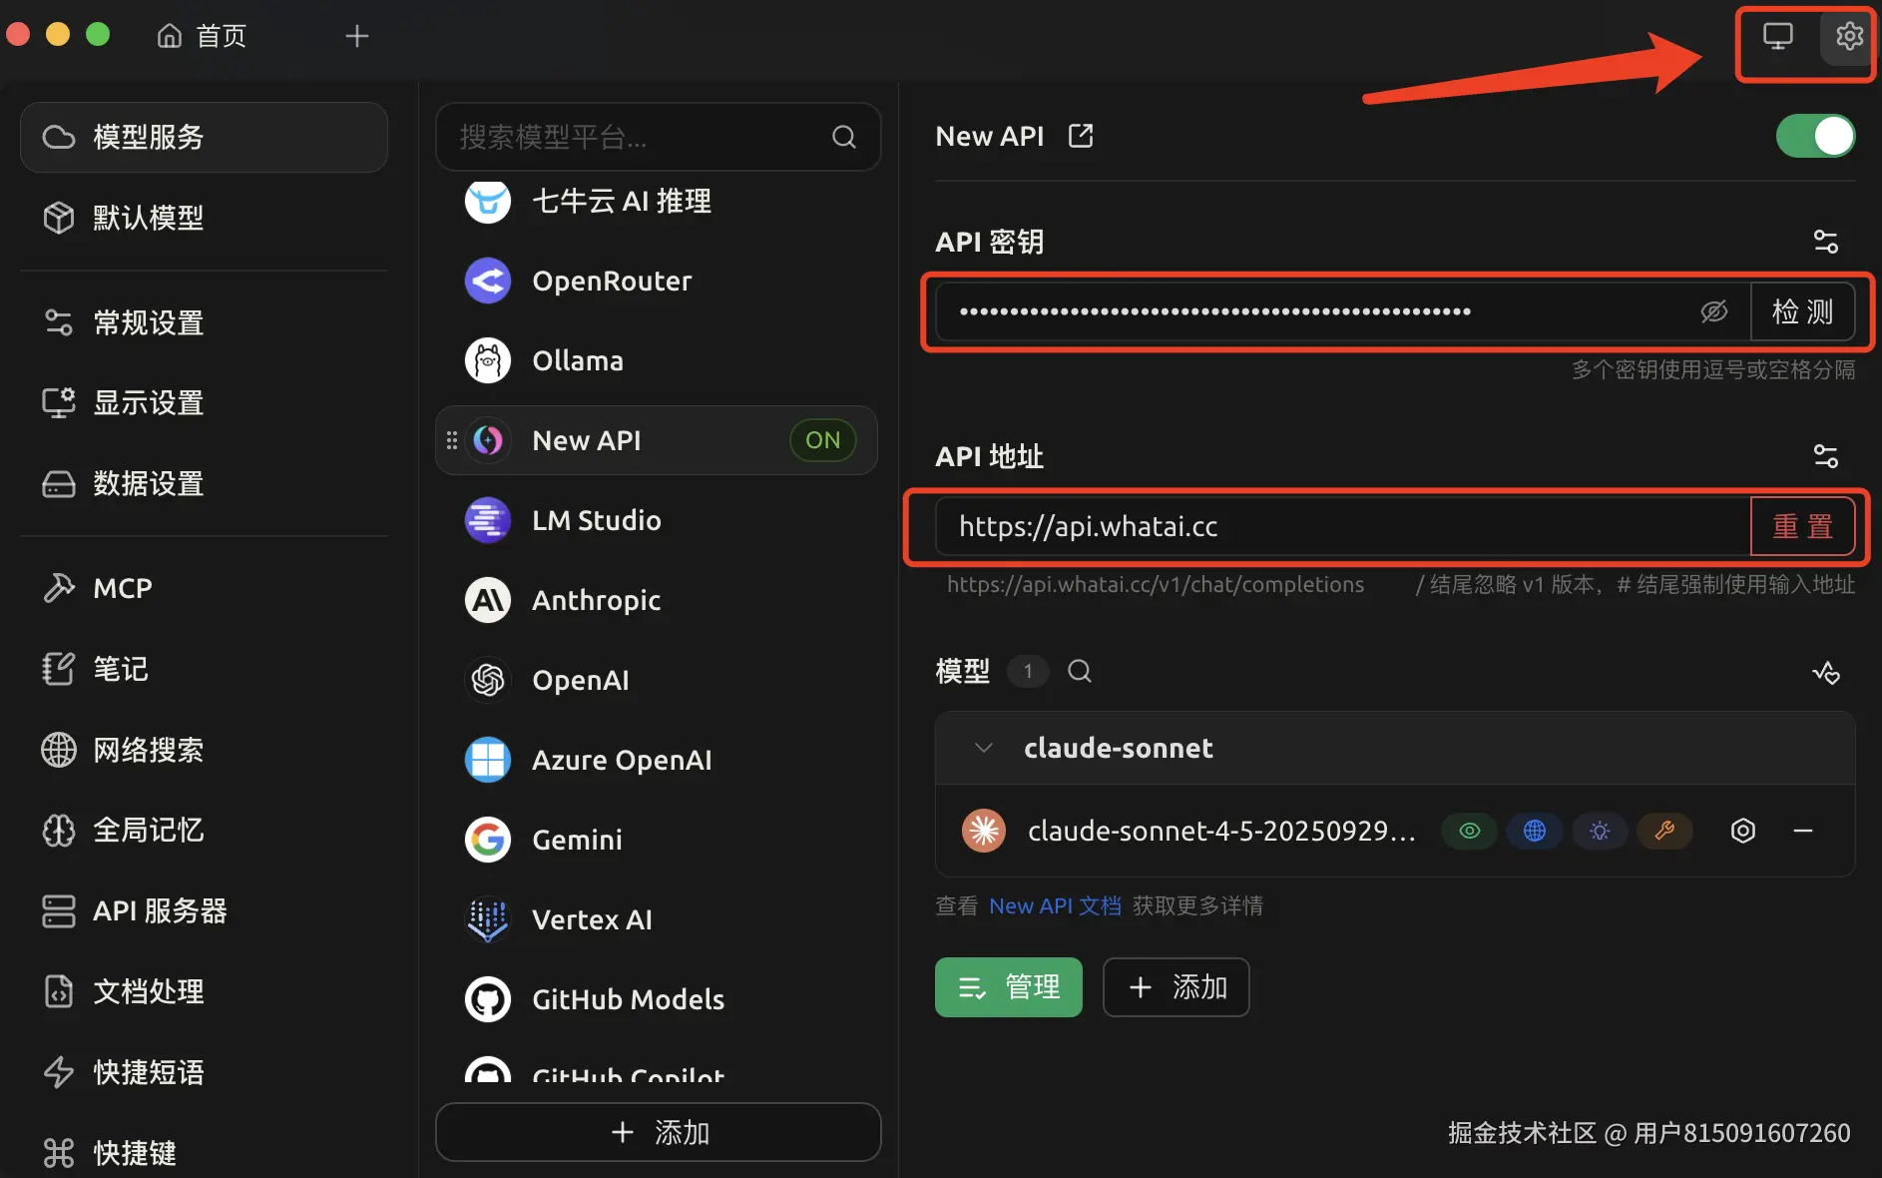The image size is (1882, 1178).
Task: Select the Anthropic provider
Action: coord(596,600)
